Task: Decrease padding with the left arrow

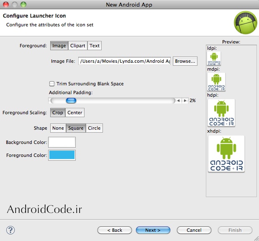Action: pos(178,100)
